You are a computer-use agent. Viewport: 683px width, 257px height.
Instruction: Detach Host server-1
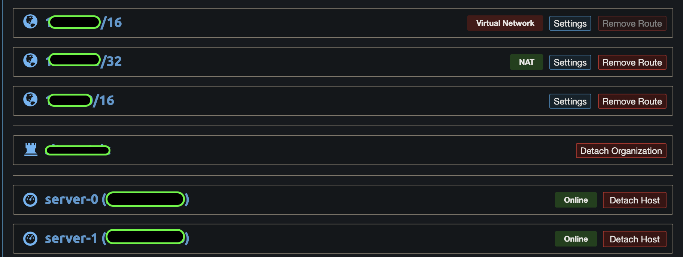click(634, 239)
